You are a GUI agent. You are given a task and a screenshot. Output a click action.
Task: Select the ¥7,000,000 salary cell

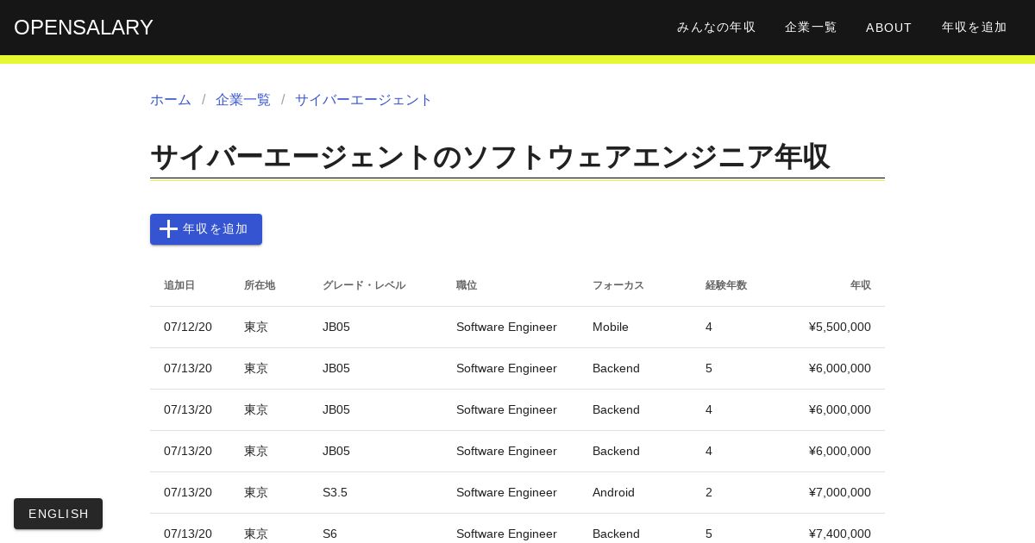840,493
